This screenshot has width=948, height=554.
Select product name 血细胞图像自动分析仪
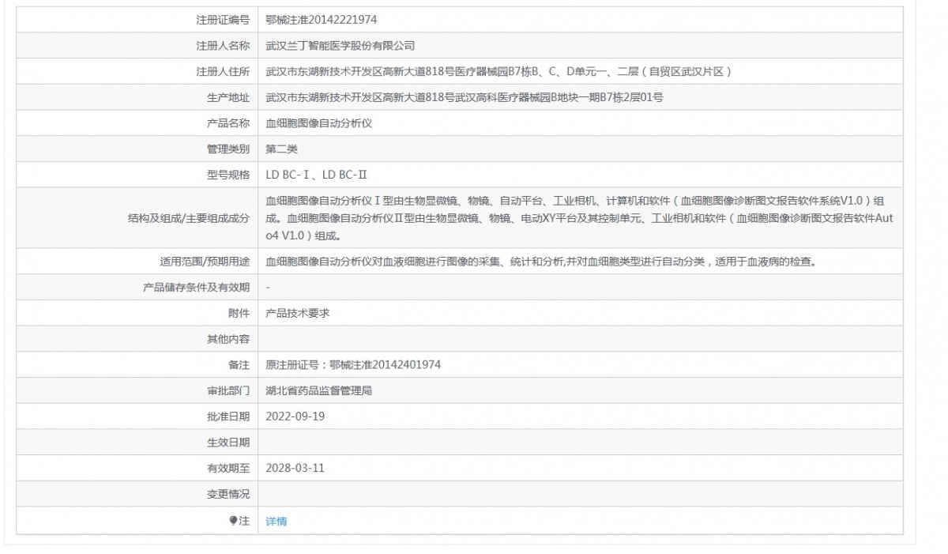click(x=319, y=123)
